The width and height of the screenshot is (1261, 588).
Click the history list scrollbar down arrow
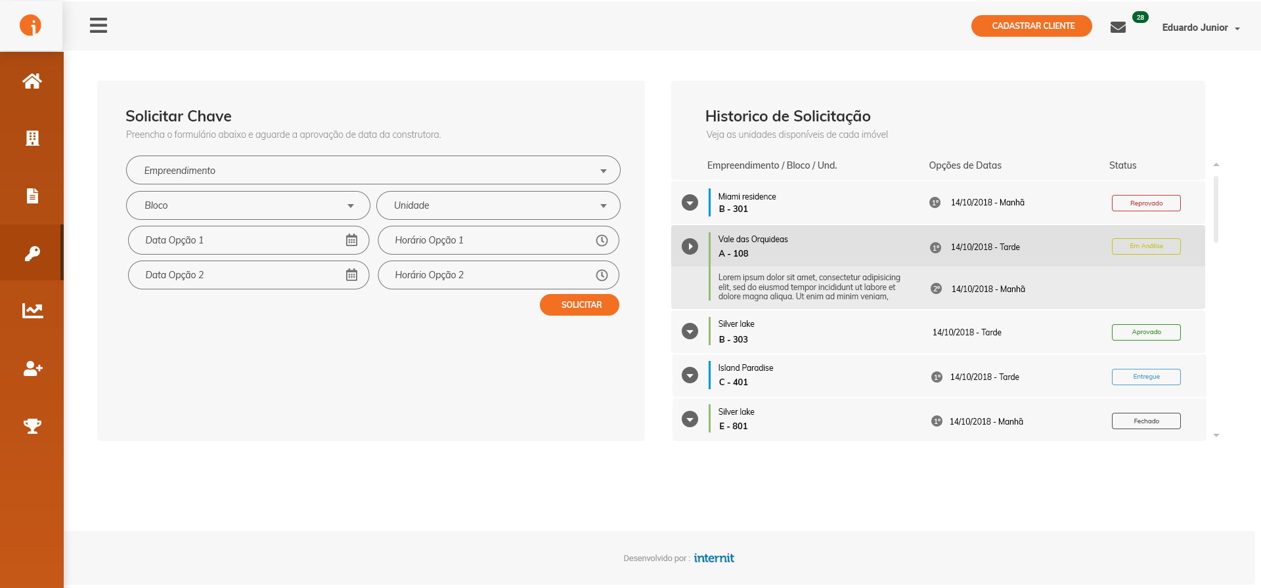[x=1216, y=435]
